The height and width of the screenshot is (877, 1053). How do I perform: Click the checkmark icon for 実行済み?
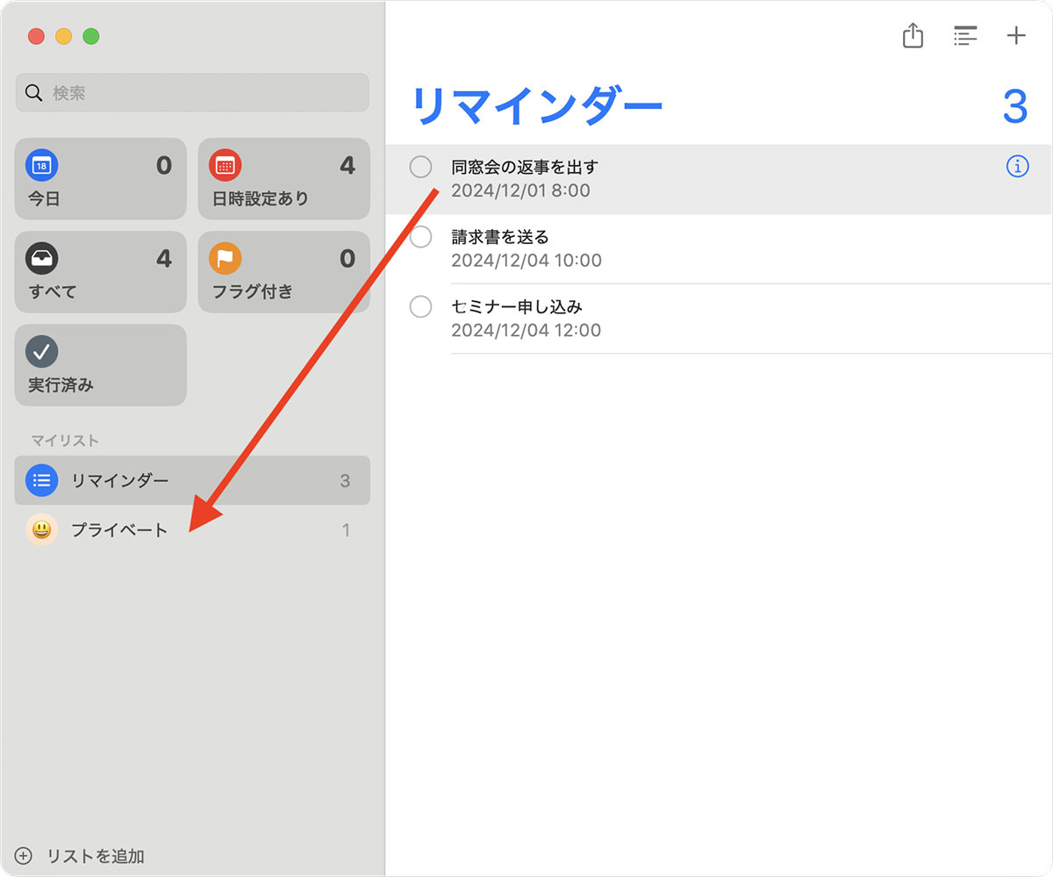41,351
